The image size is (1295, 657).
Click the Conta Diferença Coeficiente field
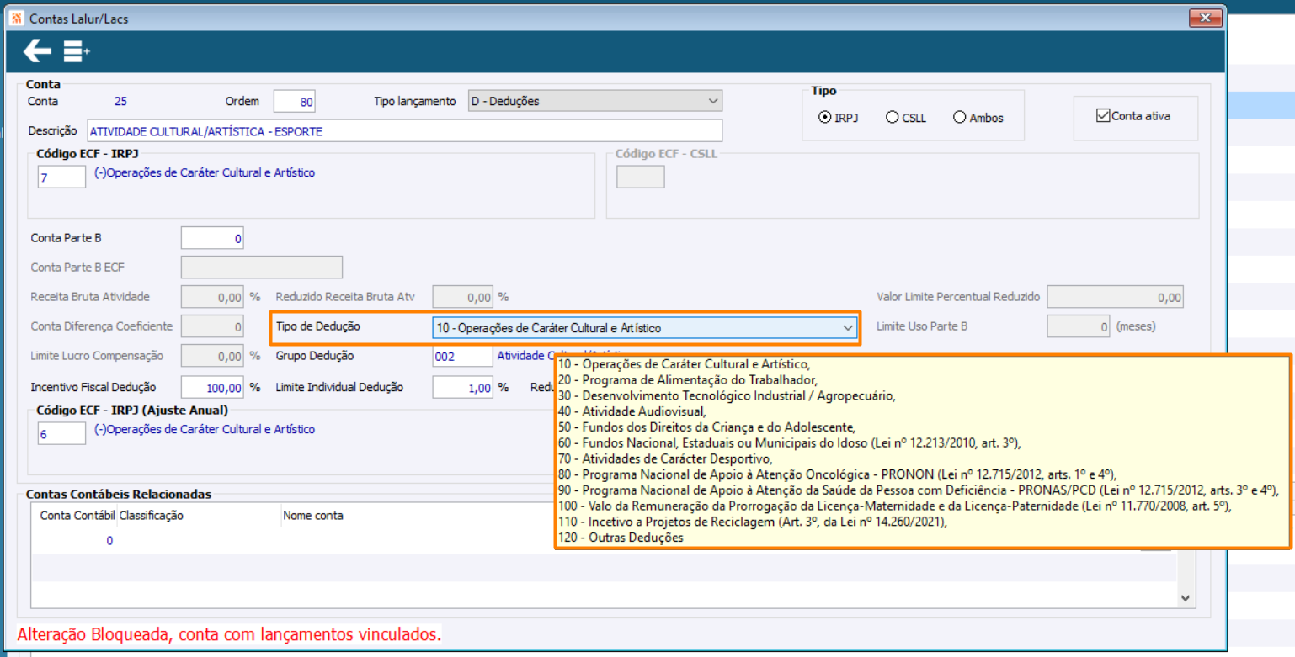[x=212, y=326]
